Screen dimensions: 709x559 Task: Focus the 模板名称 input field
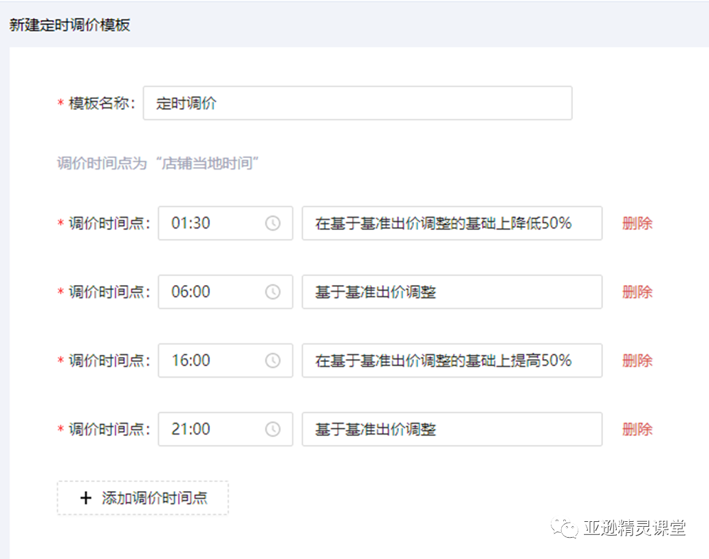click(358, 103)
